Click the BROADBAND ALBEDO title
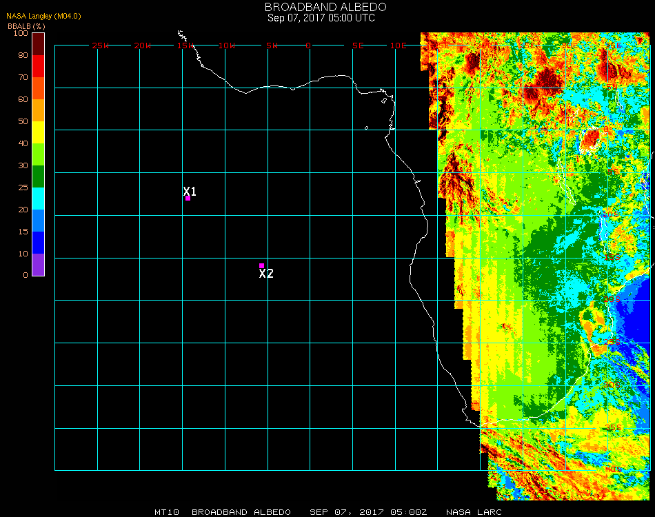This screenshot has width=655, height=517. (x=321, y=7)
